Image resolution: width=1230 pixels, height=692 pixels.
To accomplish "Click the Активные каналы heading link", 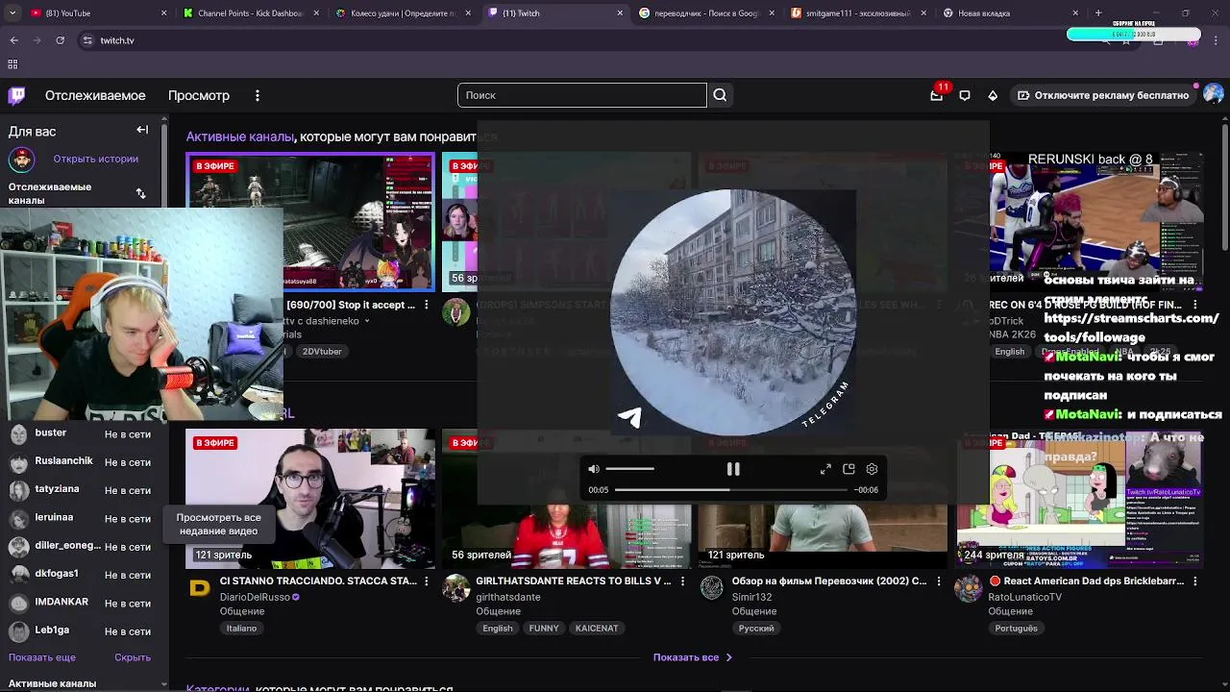I will pos(240,136).
